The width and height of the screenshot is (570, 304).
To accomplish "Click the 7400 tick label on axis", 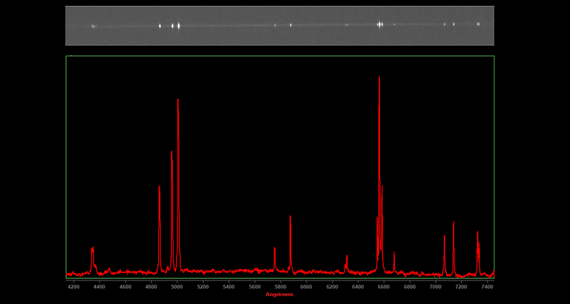I will coord(487,287).
